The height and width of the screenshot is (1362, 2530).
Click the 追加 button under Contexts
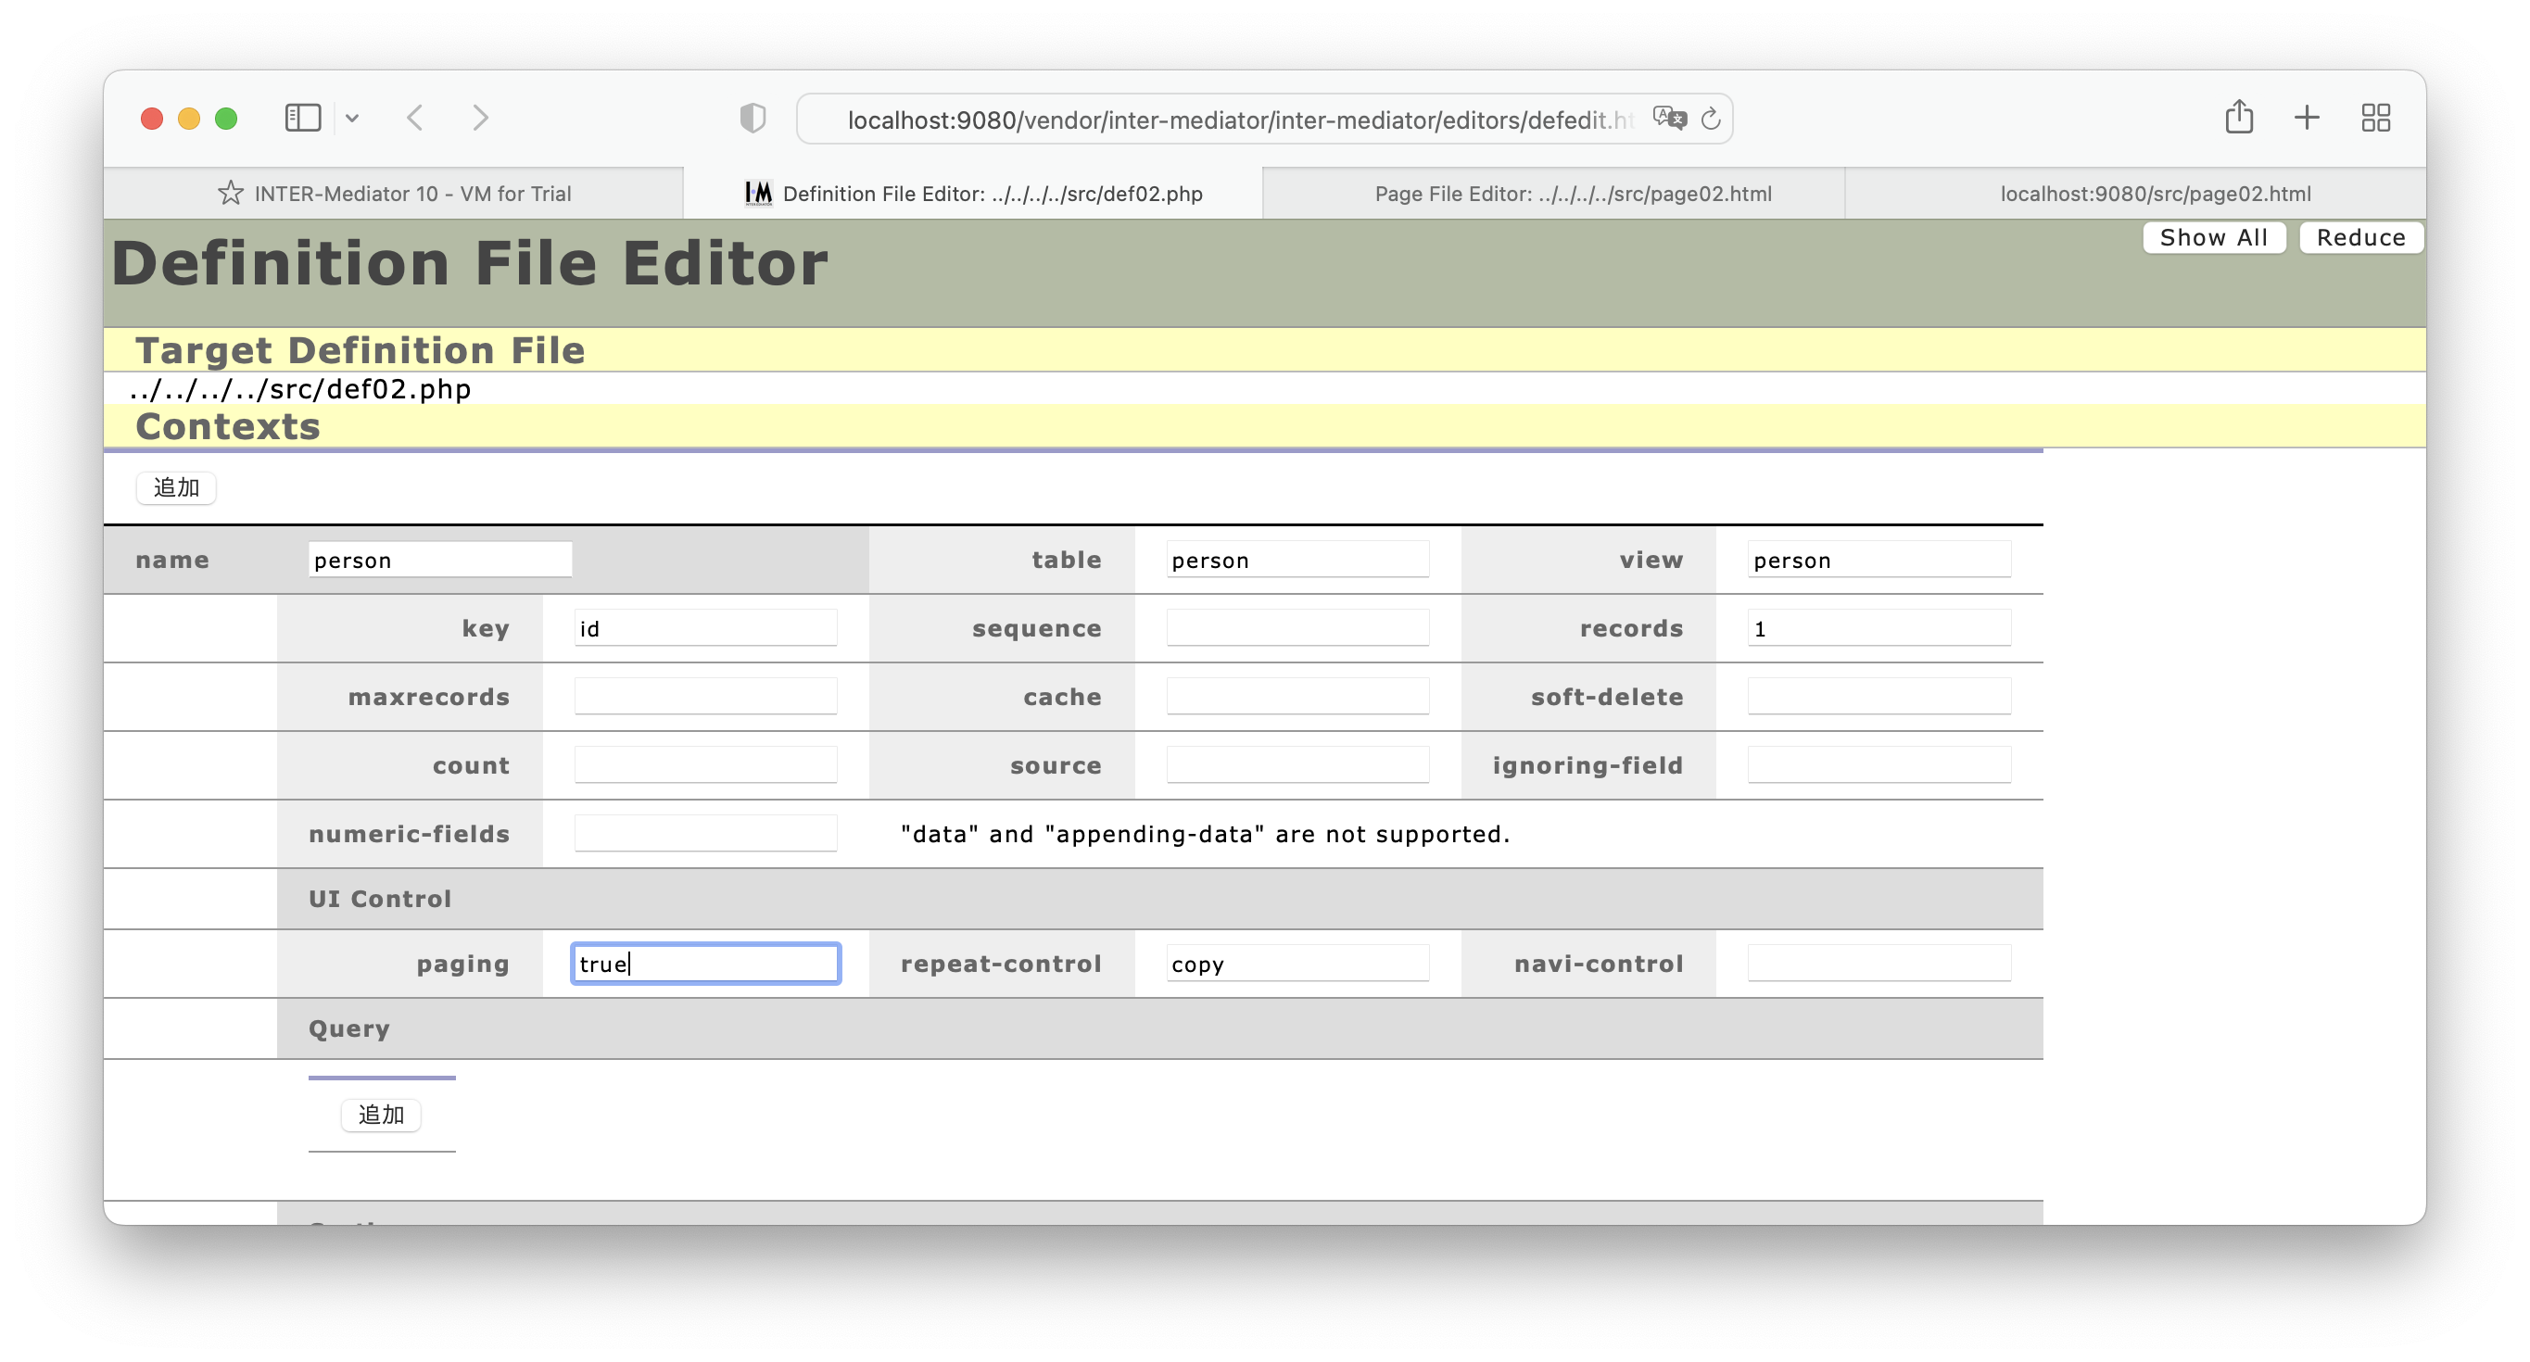(176, 487)
